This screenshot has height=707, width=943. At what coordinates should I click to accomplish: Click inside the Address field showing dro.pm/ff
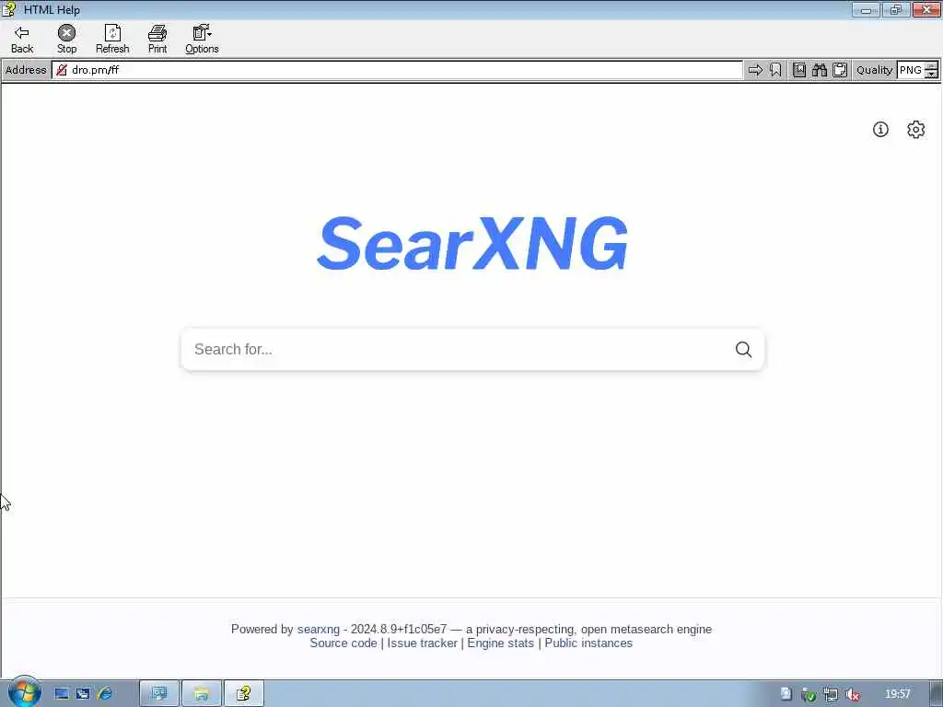tap(397, 70)
